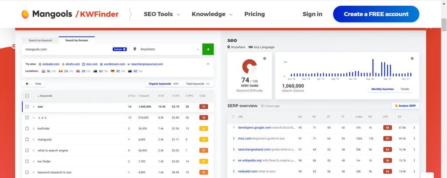Star the 'keyword research in seo' row
Screen dimensions: 447x178
(x=34, y=172)
